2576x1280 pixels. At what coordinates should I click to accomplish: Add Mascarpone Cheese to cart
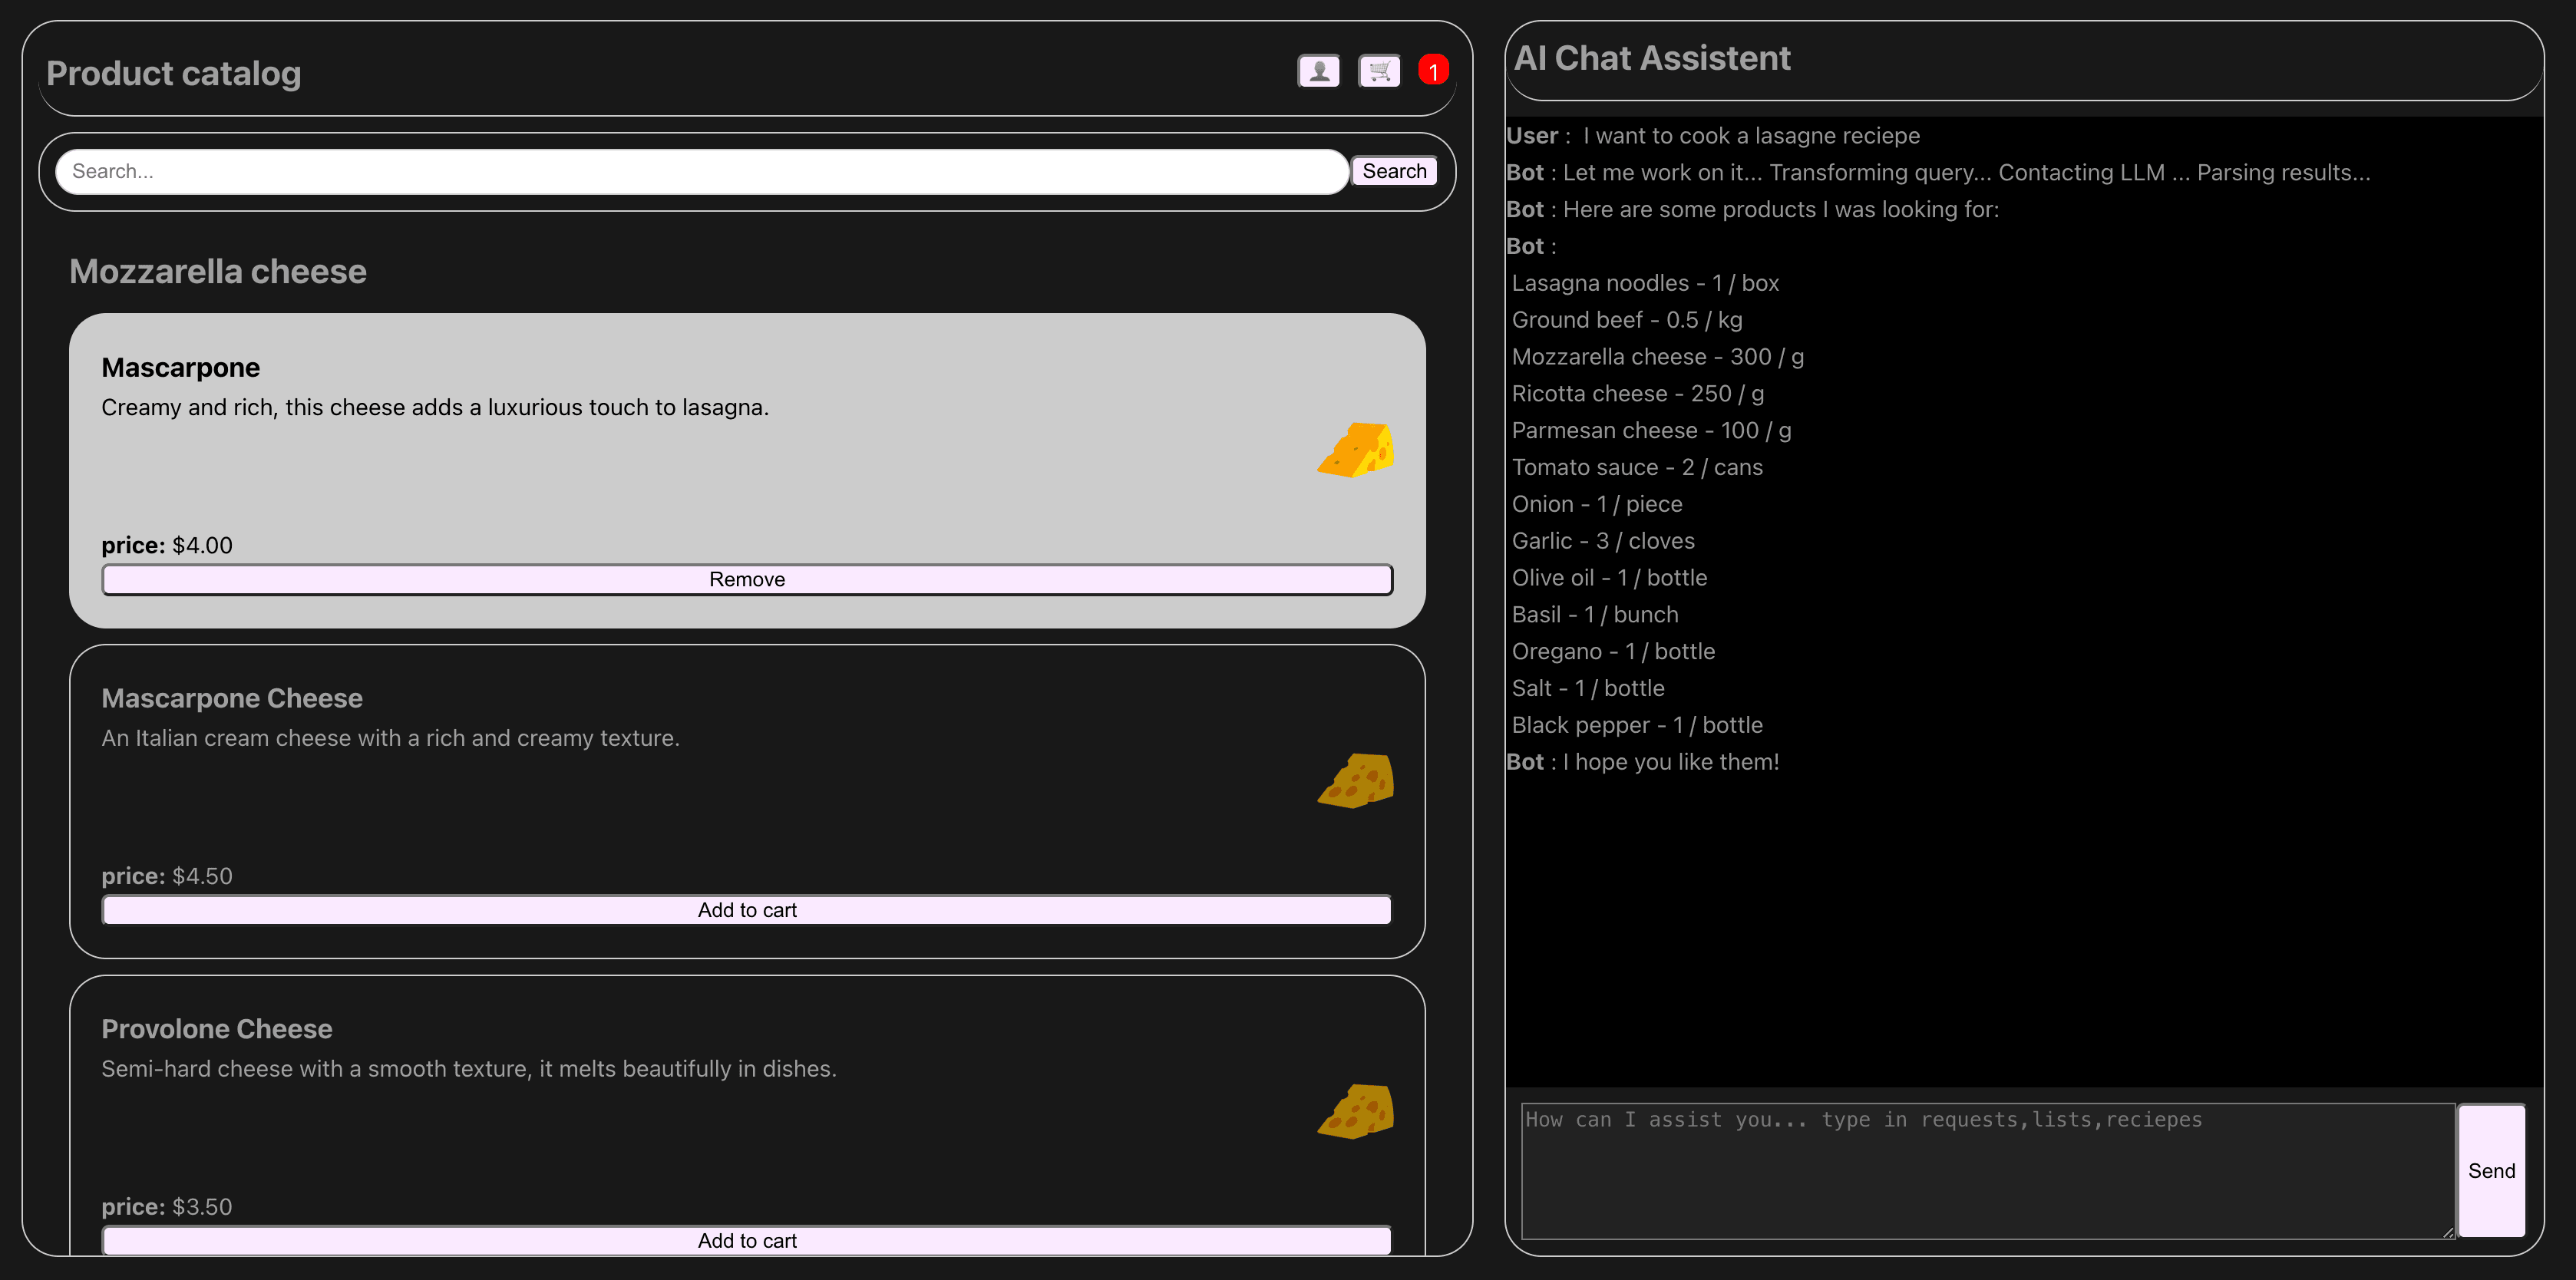(x=747, y=910)
